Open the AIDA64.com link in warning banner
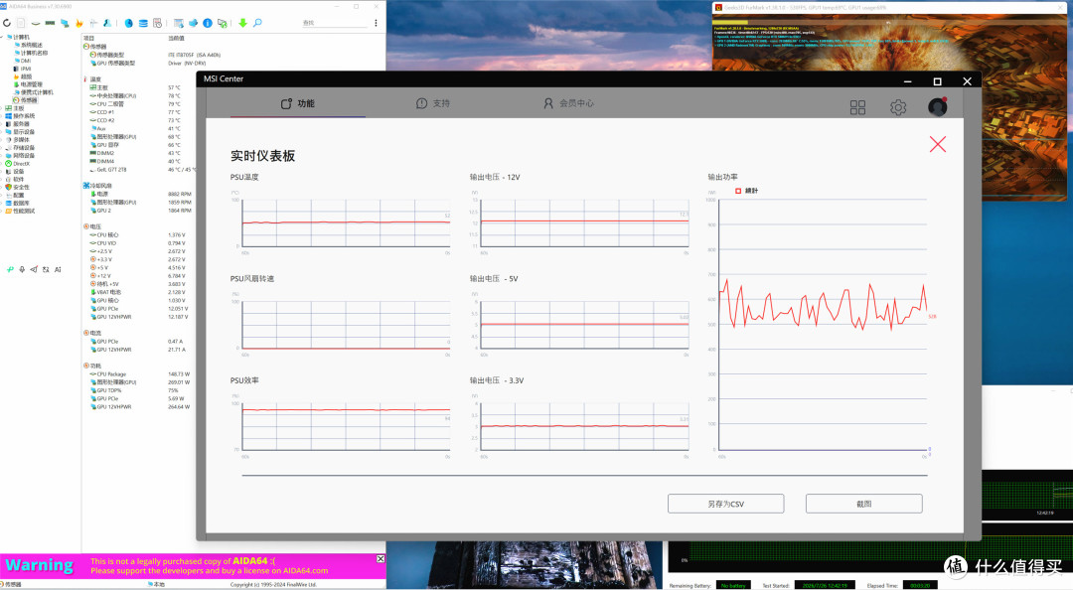The image size is (1073, 590). (305, 571)
